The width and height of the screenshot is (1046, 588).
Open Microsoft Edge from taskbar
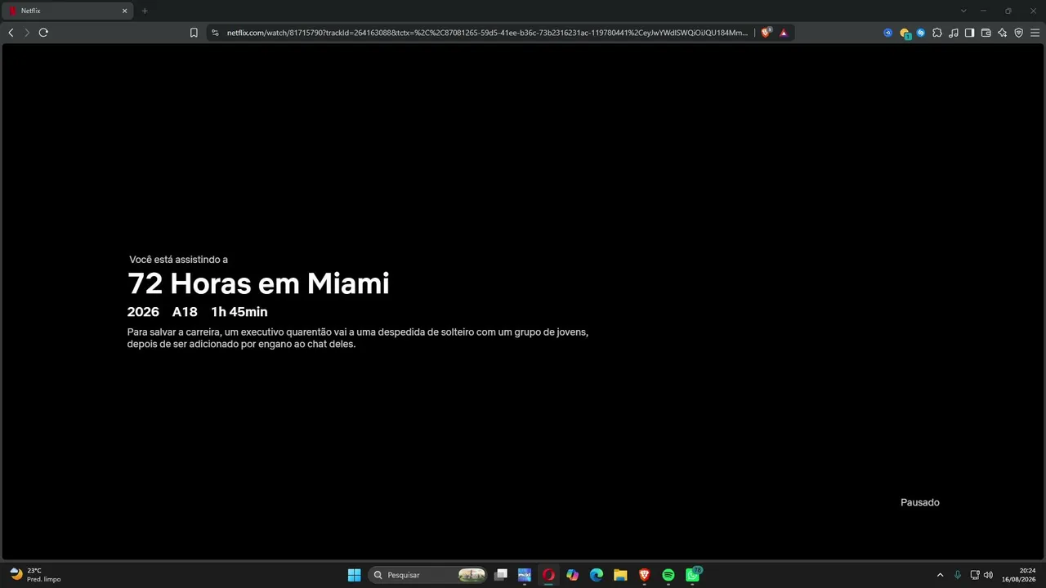tap(597, 575)
